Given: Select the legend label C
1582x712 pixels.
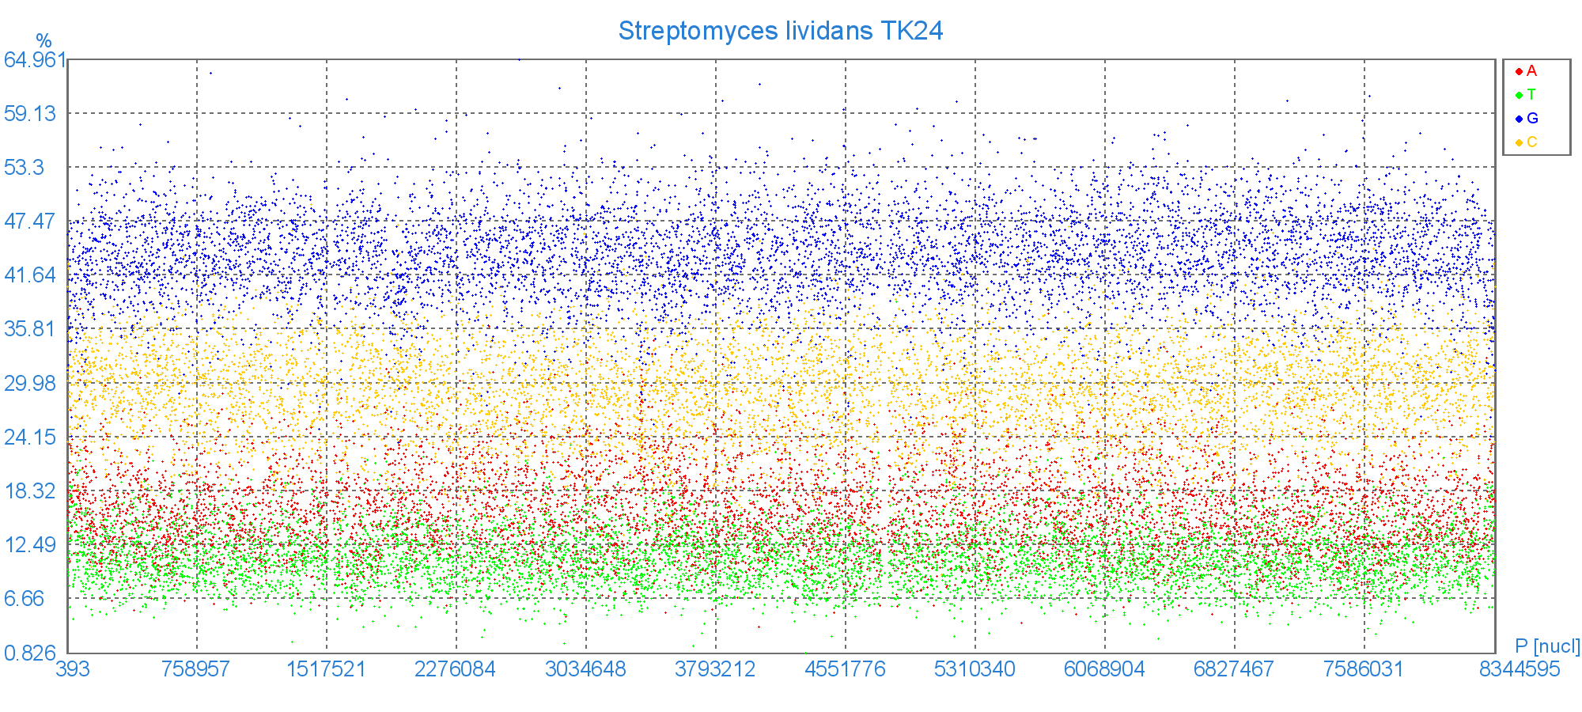Looking at the screenshot, I should point(1532,142).
